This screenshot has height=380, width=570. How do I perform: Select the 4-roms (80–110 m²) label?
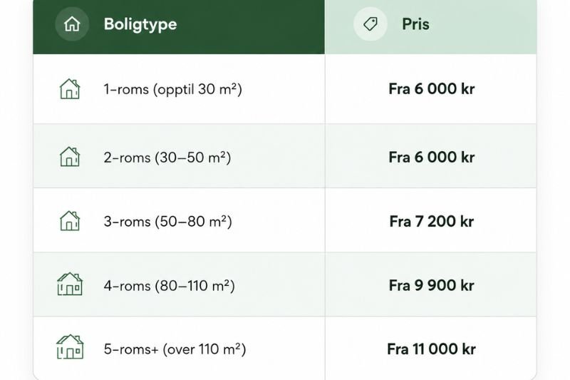[x=169, y=286]
